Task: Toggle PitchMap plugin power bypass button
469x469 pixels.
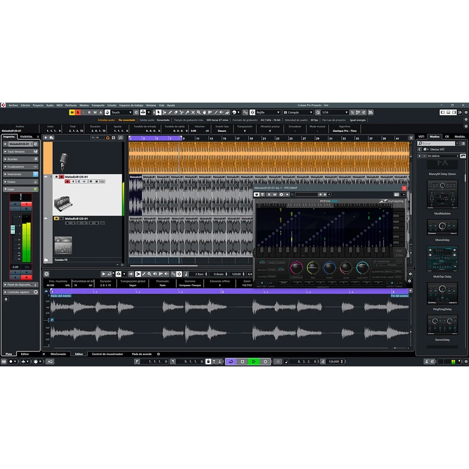Action: 256,194
